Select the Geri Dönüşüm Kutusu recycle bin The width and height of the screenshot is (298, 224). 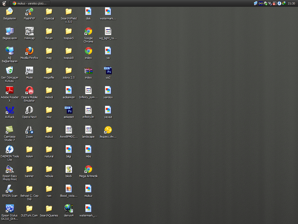coord(10,71)
